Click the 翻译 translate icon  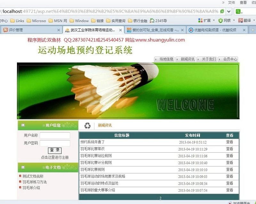pos(241,20)
